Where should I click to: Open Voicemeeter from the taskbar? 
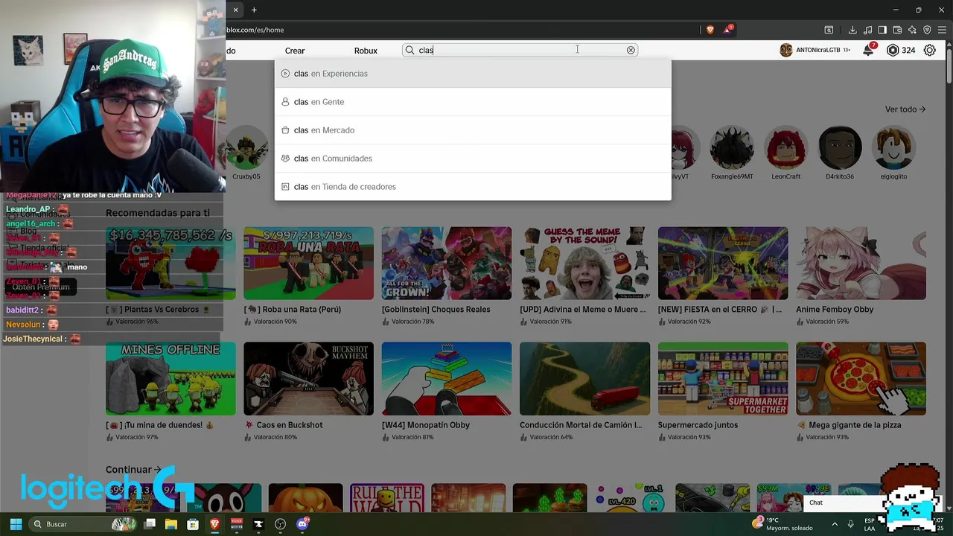pos(237,524)
